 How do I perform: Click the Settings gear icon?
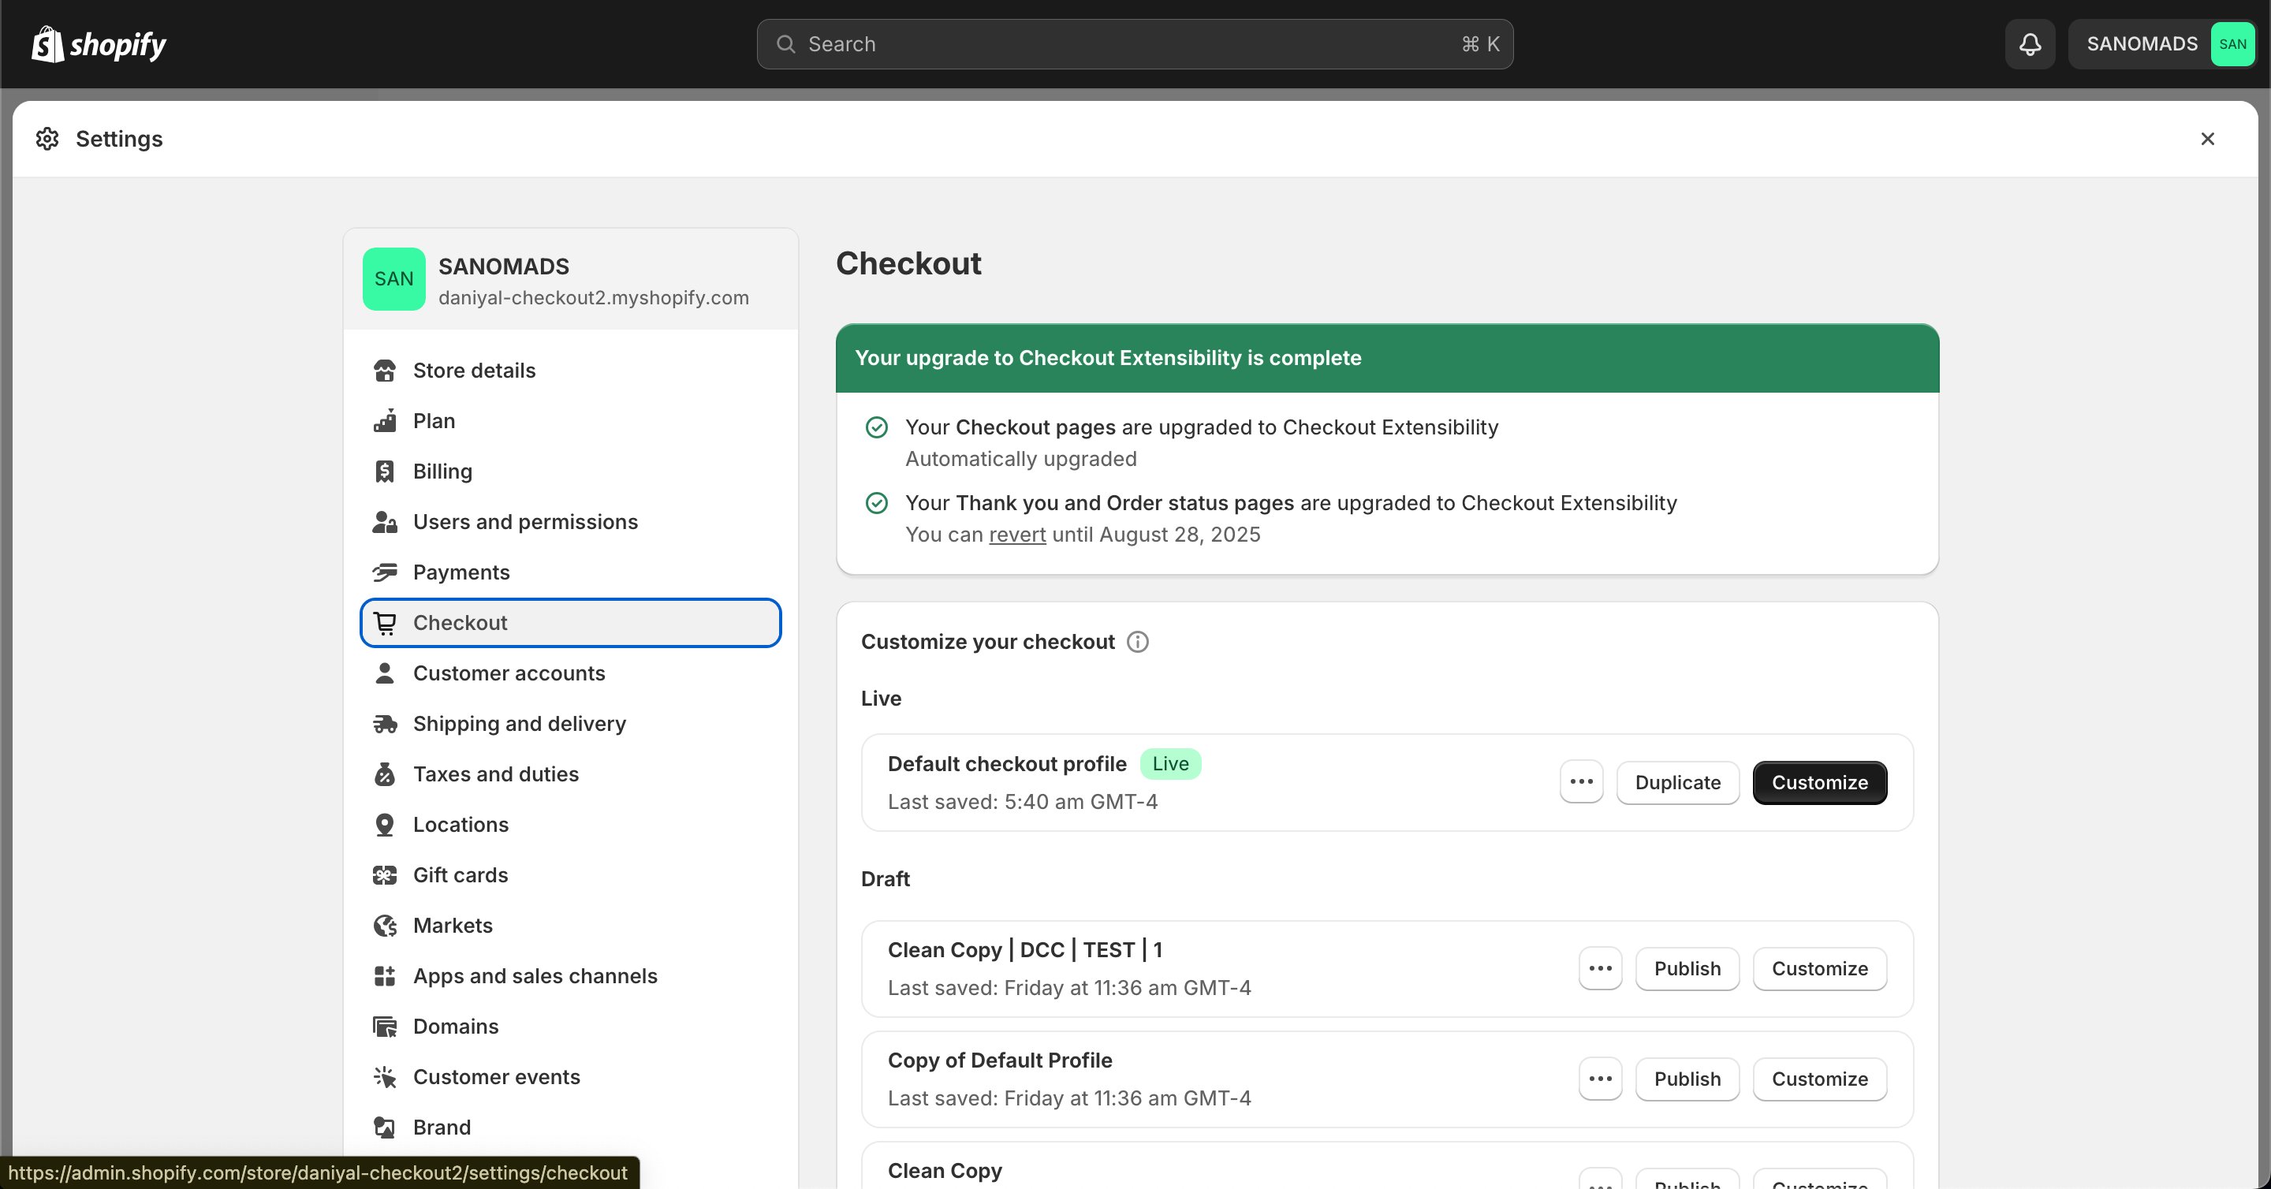pyautogui.click(x=47, y=139)
